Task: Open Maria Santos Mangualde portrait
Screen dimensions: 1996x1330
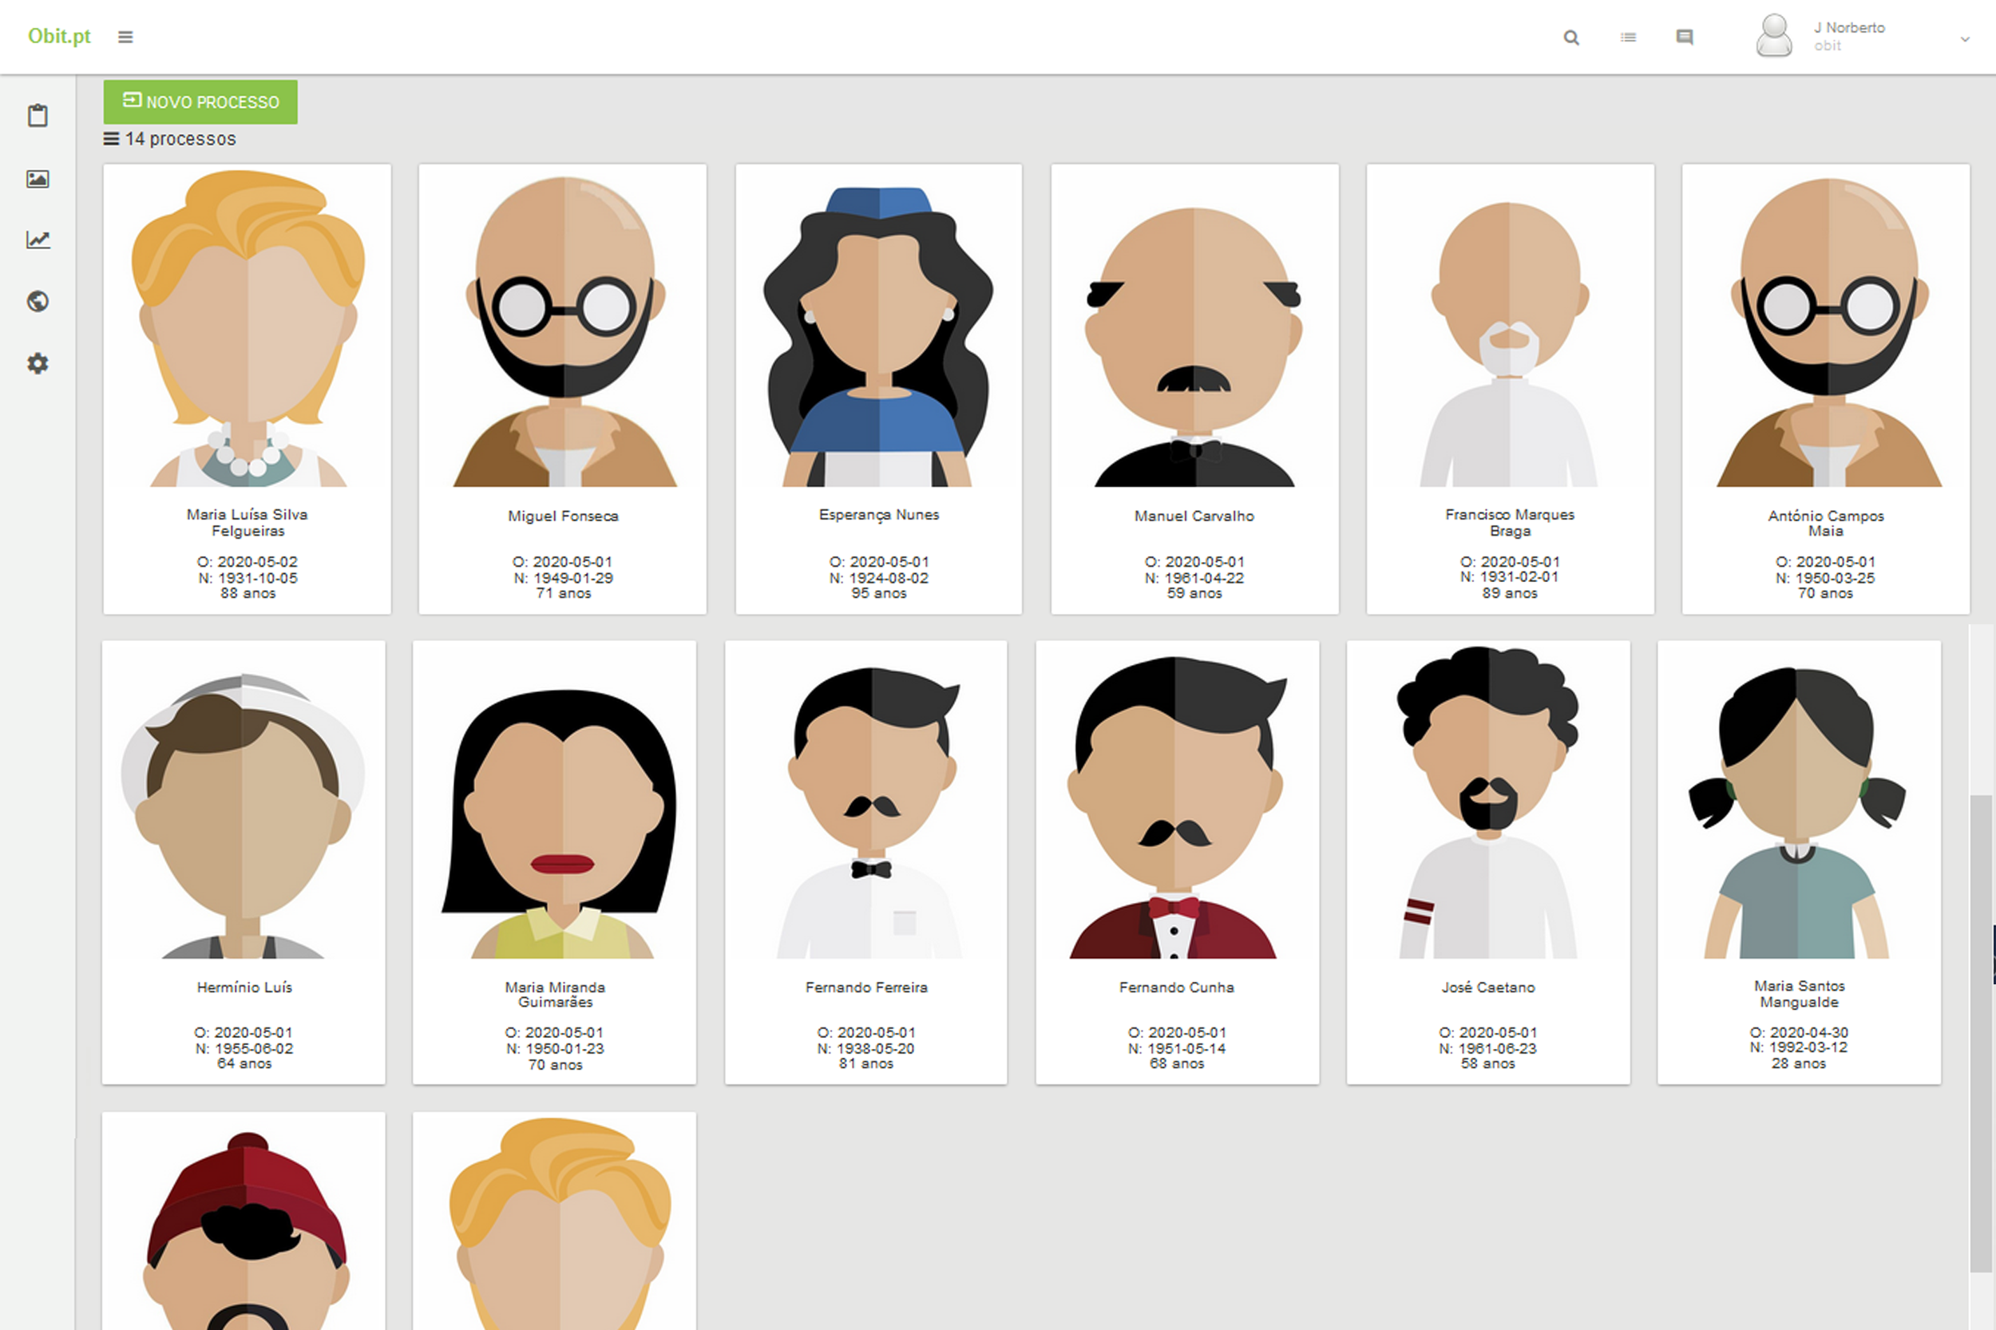Action: click(x=1796, y=813)
